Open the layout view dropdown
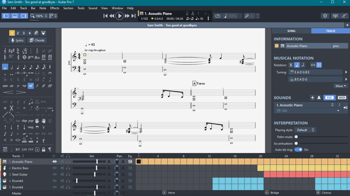Viewport: 350px width, 196px height. pos(53,16)
